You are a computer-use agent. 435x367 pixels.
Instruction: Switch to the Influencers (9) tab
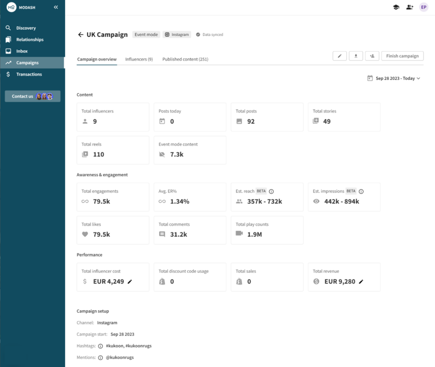tap(139, 59)
